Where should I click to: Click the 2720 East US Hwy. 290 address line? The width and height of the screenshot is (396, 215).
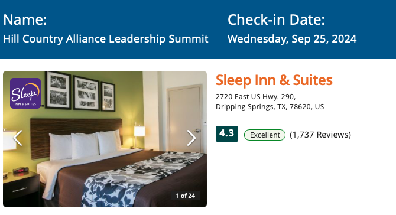tap(255, 97)
